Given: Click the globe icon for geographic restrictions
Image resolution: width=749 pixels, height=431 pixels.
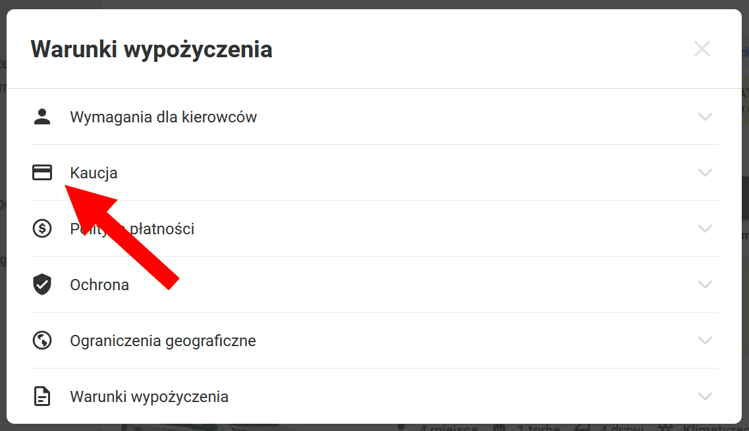Looking at the screenshot, I should [x=42, y=340].
